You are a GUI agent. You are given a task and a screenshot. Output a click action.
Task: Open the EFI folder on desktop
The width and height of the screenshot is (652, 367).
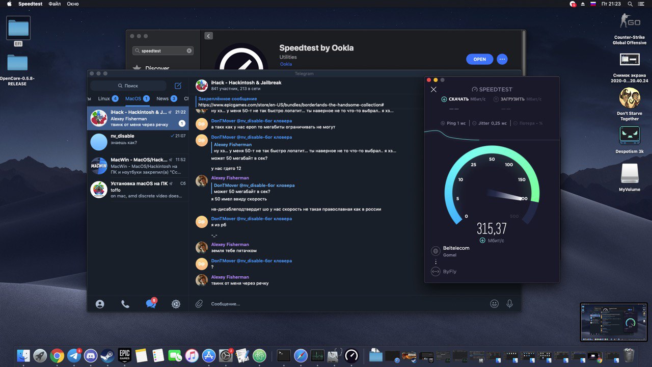click(x=18, y=28)
